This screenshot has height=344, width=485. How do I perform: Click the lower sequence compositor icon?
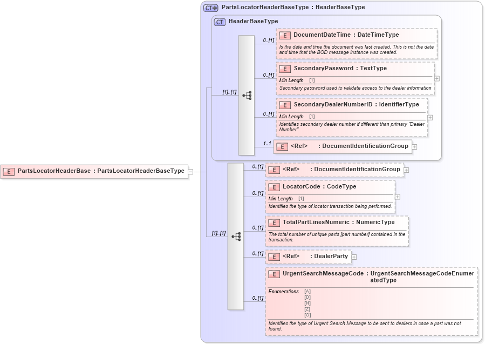click(236, 235)
